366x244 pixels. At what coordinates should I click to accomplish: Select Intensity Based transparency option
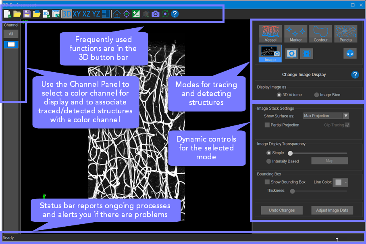269,161
